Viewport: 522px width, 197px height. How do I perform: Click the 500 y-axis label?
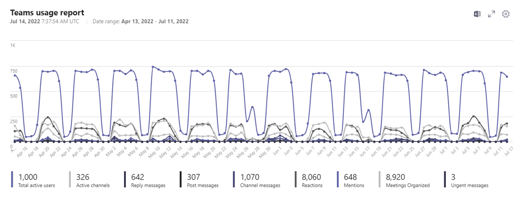click(14, 96)
